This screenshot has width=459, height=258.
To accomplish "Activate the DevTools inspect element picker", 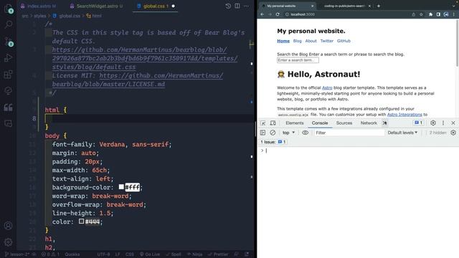I will [x=263, y=123].
